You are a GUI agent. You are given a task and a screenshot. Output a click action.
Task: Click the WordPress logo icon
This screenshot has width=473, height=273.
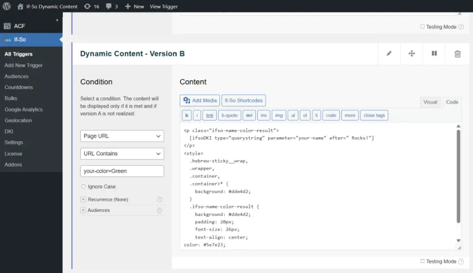6,6
